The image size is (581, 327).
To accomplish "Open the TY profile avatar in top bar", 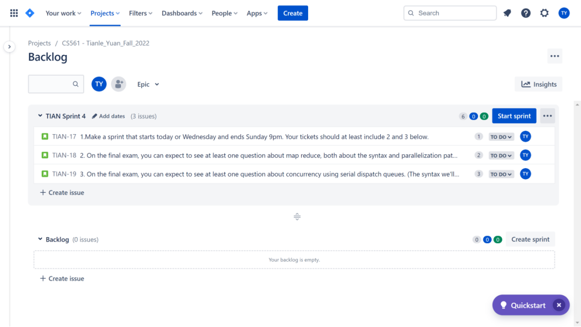I will [x=564, y=13].
